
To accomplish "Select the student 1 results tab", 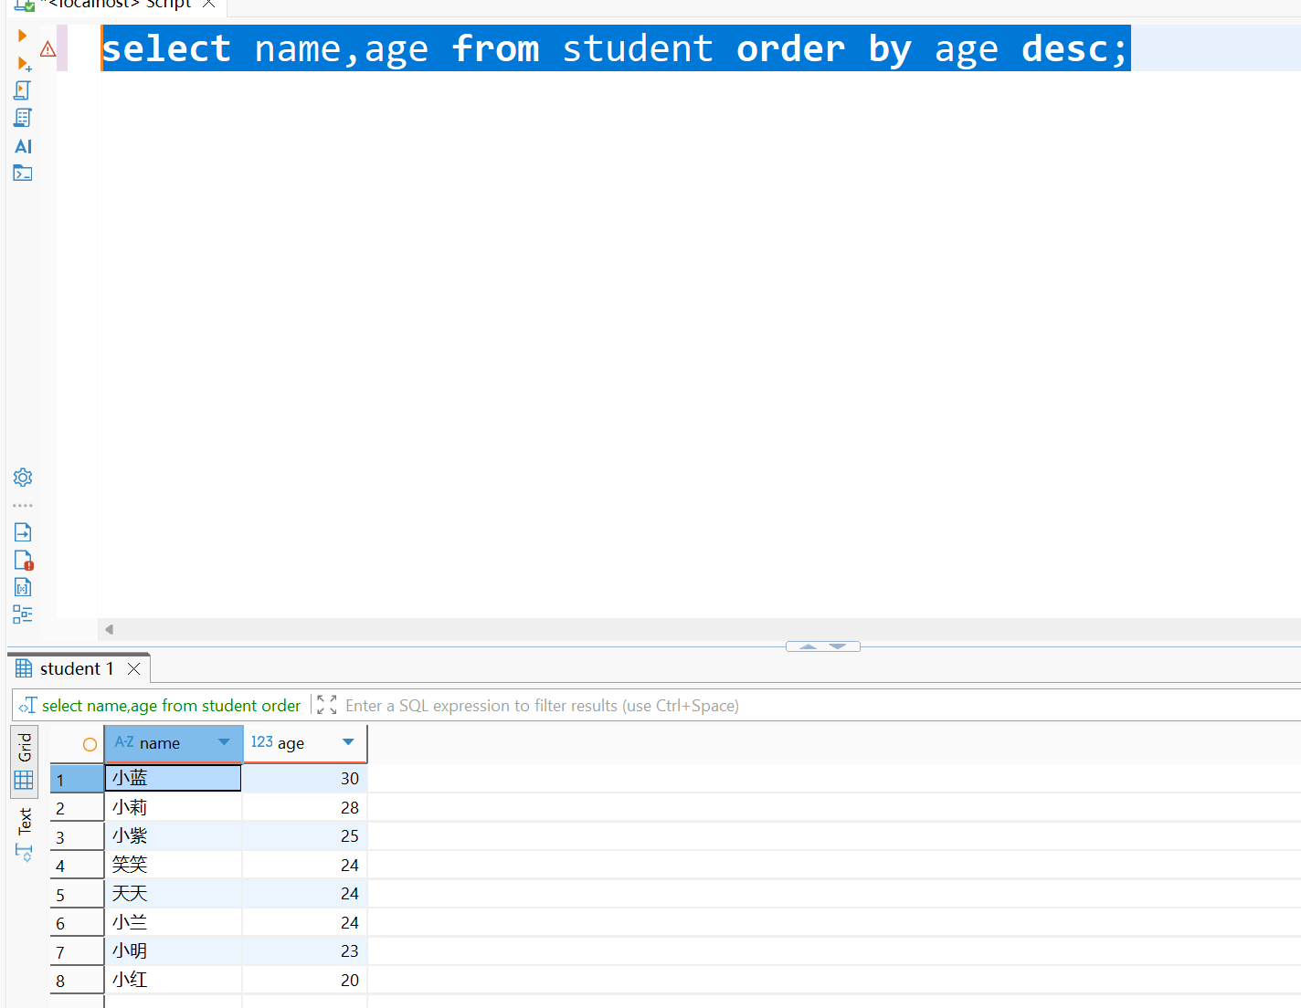I will tap(77, 668).
